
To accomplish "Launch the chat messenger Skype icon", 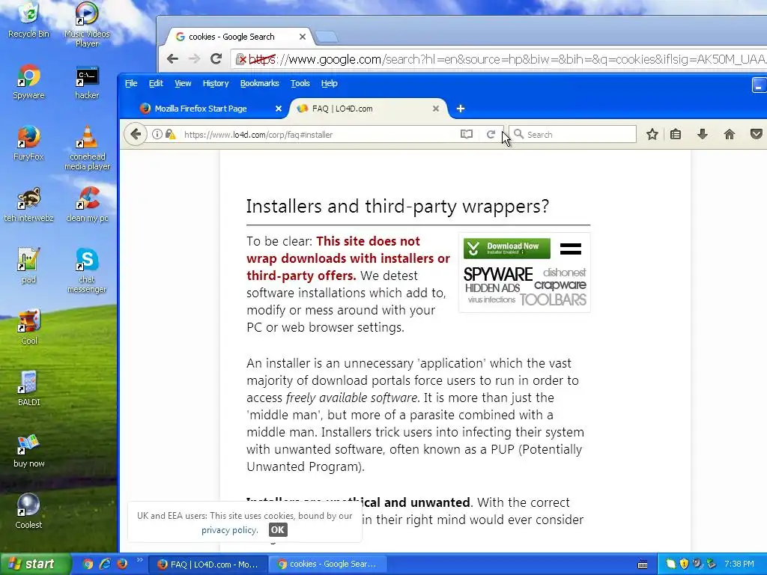I will coord(87,270).
